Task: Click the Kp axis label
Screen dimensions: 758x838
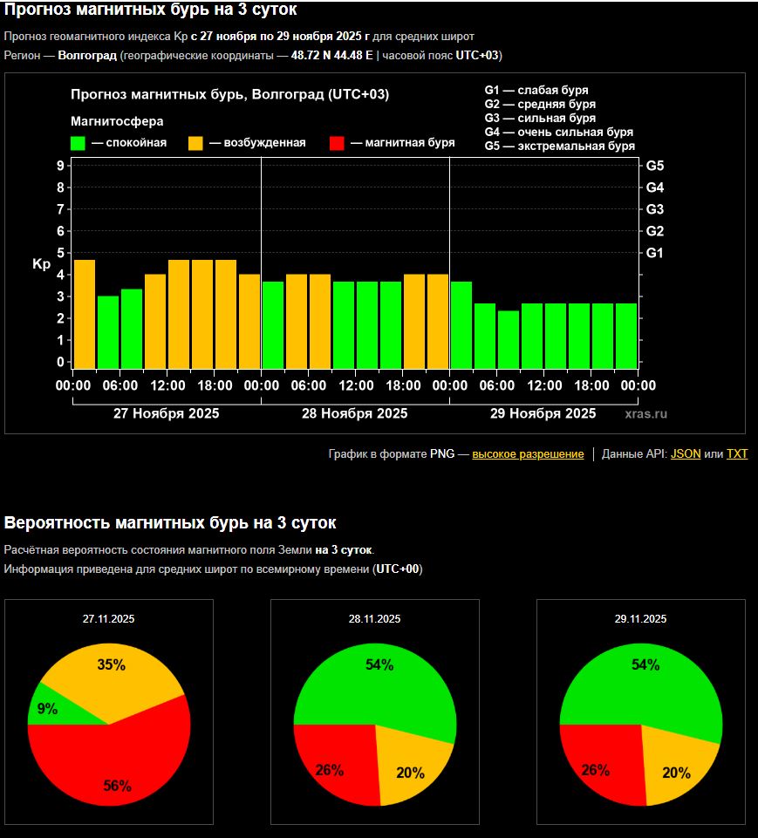Action: (x=41, y=264)
